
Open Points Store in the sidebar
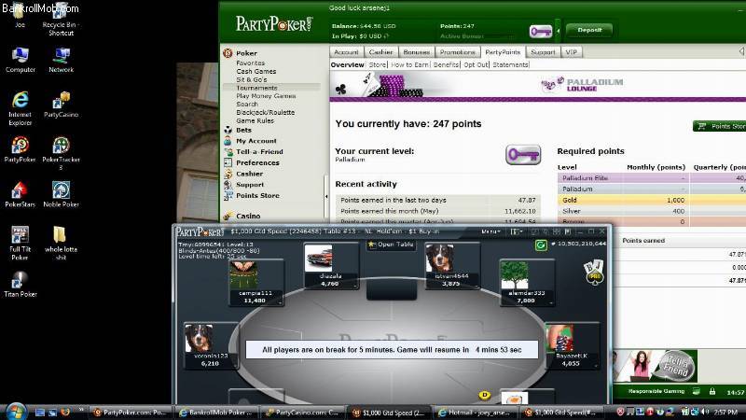pyautogui.click(x=257, y=196)
